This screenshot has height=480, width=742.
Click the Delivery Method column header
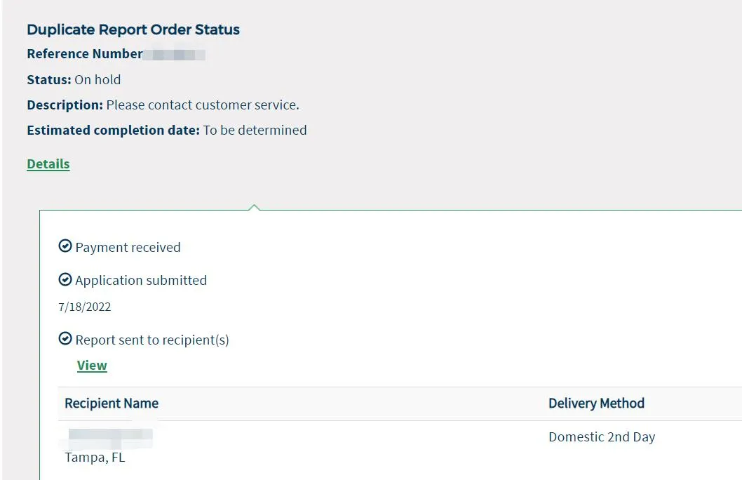point(596,403)
